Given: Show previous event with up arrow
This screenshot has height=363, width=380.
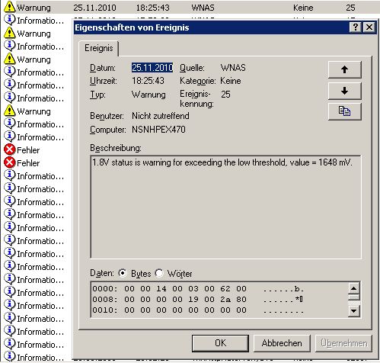Looking at the screenshot, I should (344, 69).
